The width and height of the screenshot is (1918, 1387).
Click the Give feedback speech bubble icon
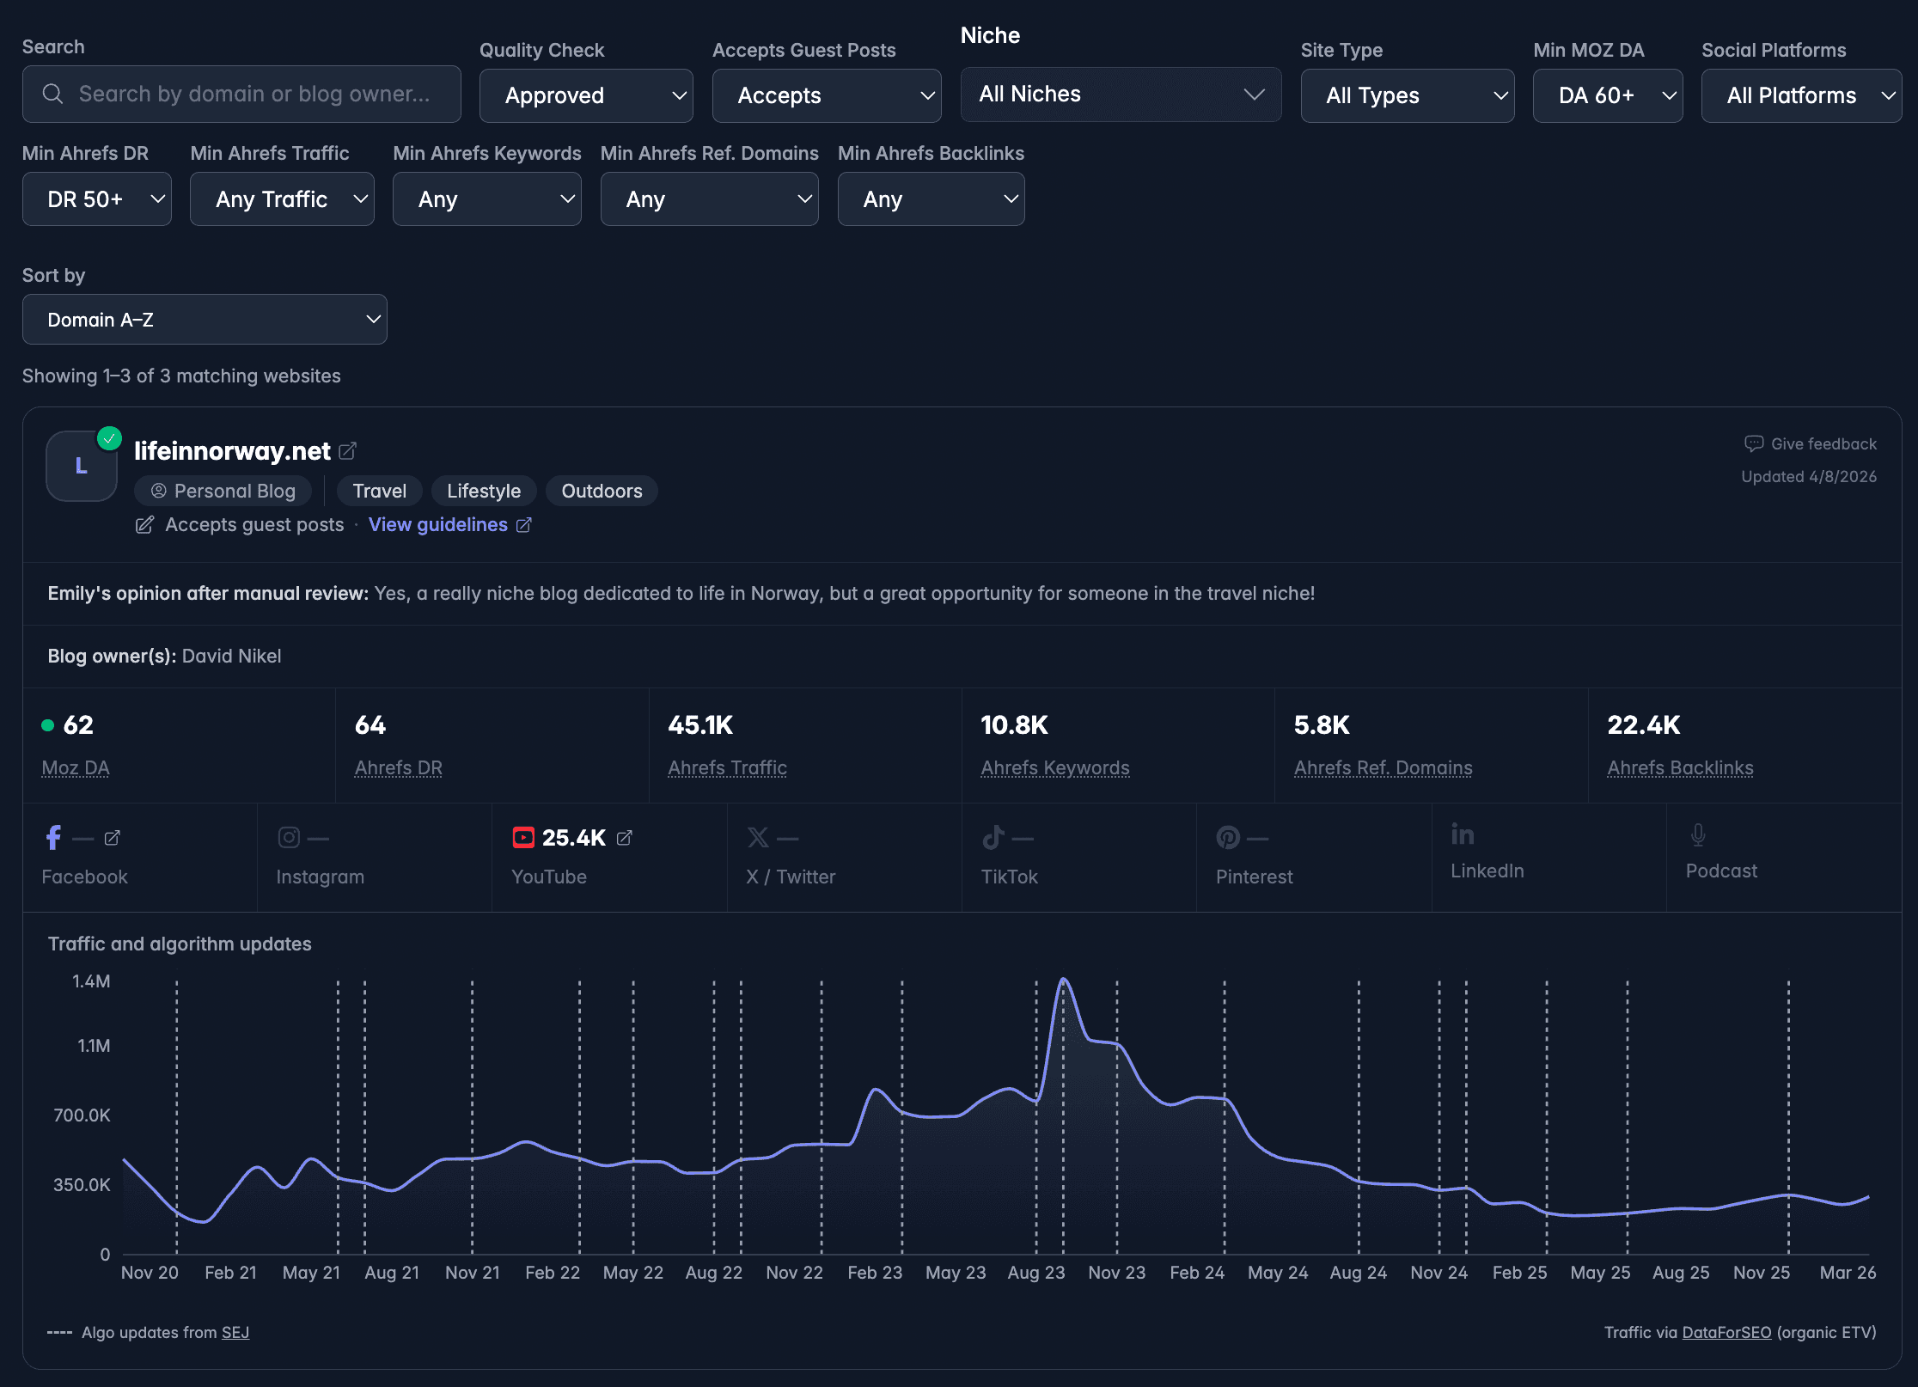(1753, 444)
